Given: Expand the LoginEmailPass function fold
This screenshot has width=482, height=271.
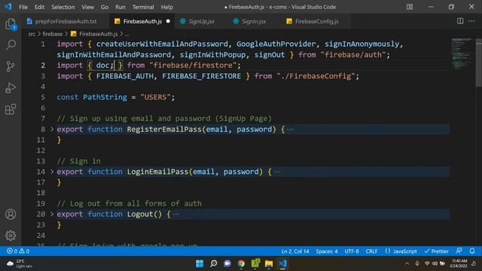Looking at the screenshot, I should point(52,172).
